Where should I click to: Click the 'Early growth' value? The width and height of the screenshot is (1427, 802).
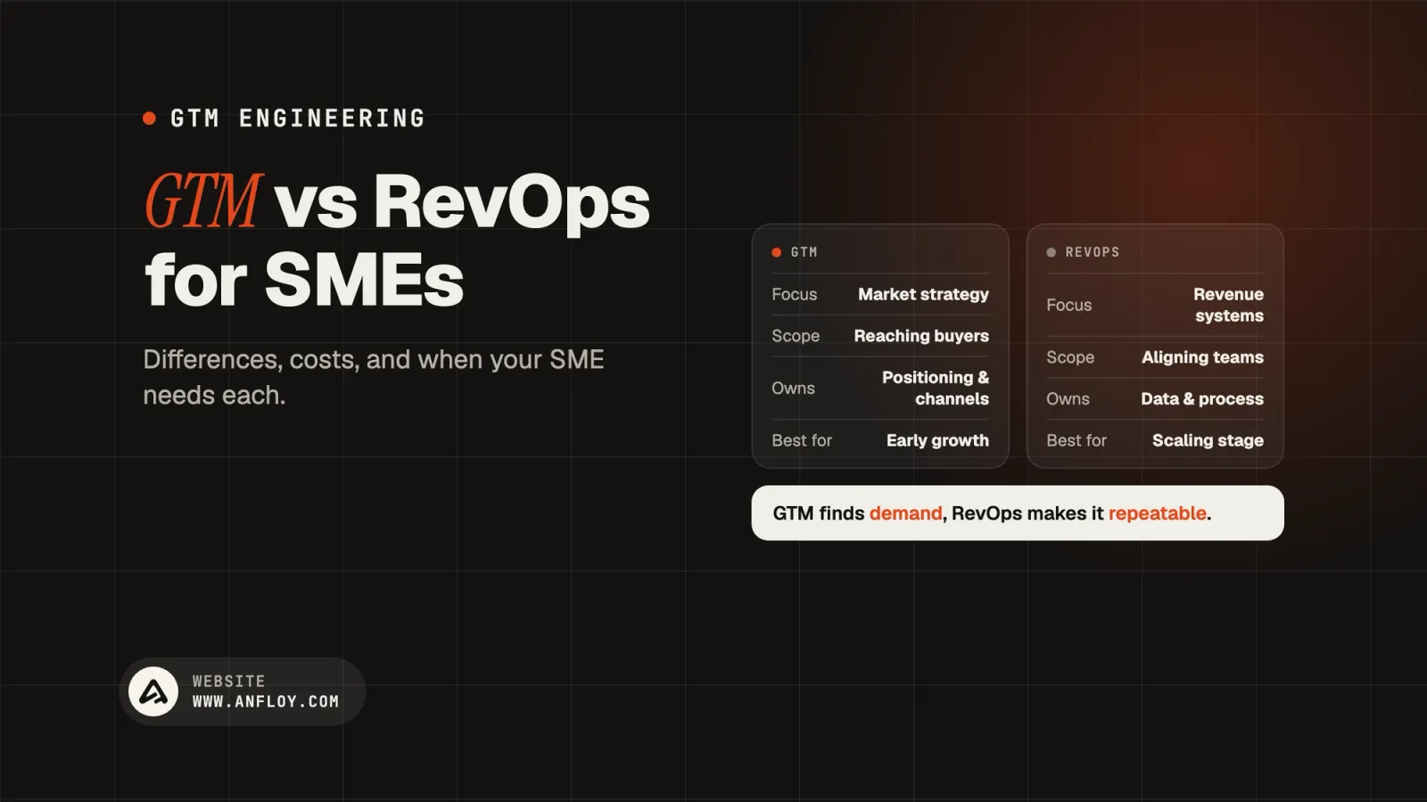click(x=937, y=440)
